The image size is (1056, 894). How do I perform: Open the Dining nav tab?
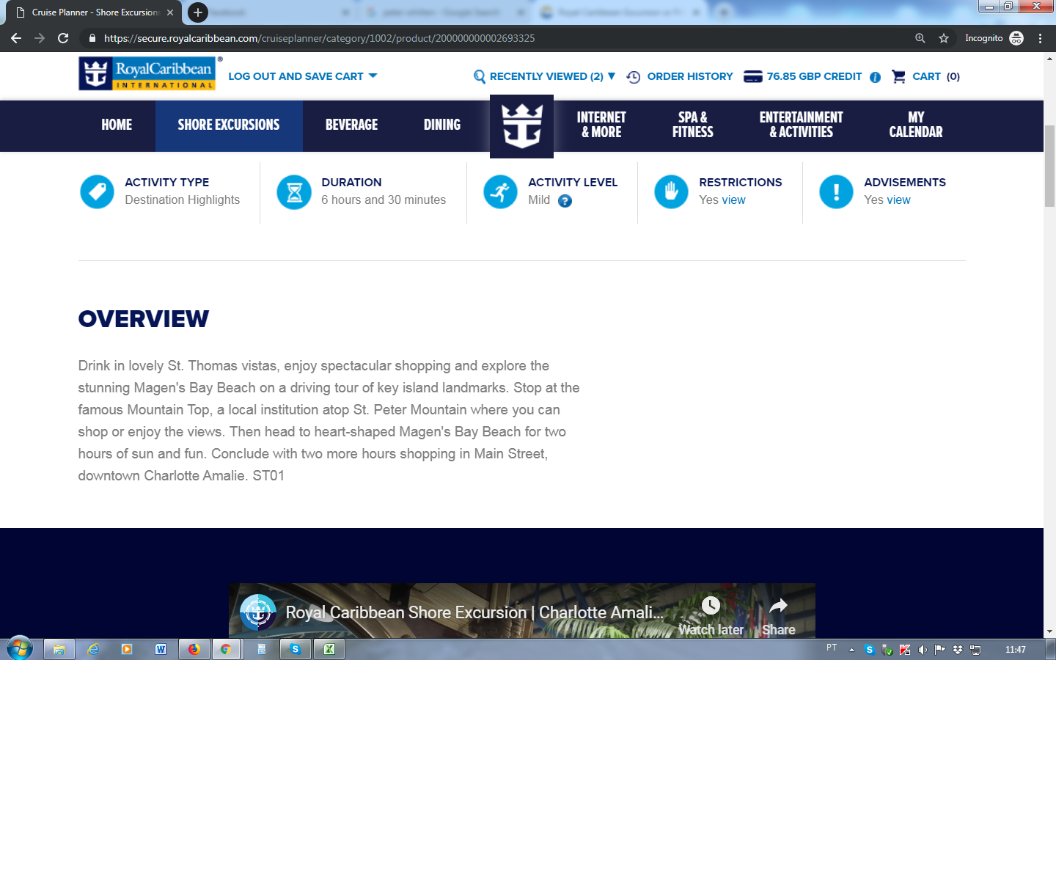coord(442,125)
